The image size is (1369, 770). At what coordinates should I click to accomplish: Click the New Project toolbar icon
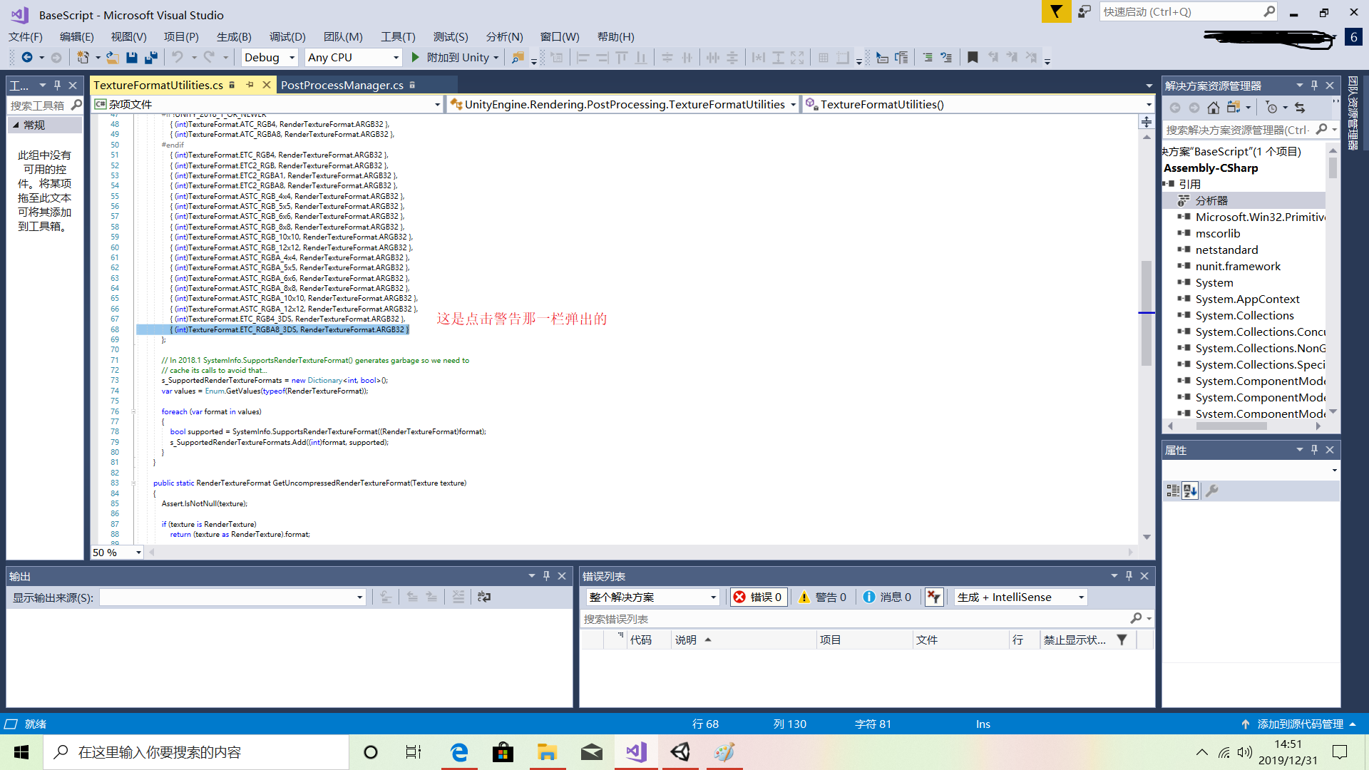[83, 57]
